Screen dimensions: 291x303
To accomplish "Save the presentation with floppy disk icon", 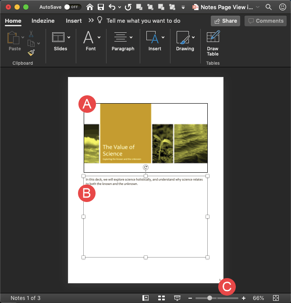I will [x=100, y=7].
